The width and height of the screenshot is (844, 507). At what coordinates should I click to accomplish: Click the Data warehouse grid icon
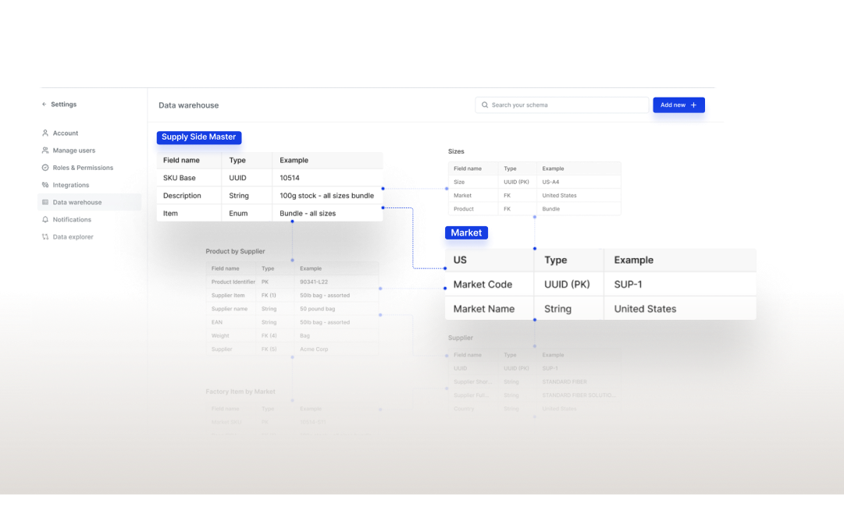click(45, 202)
